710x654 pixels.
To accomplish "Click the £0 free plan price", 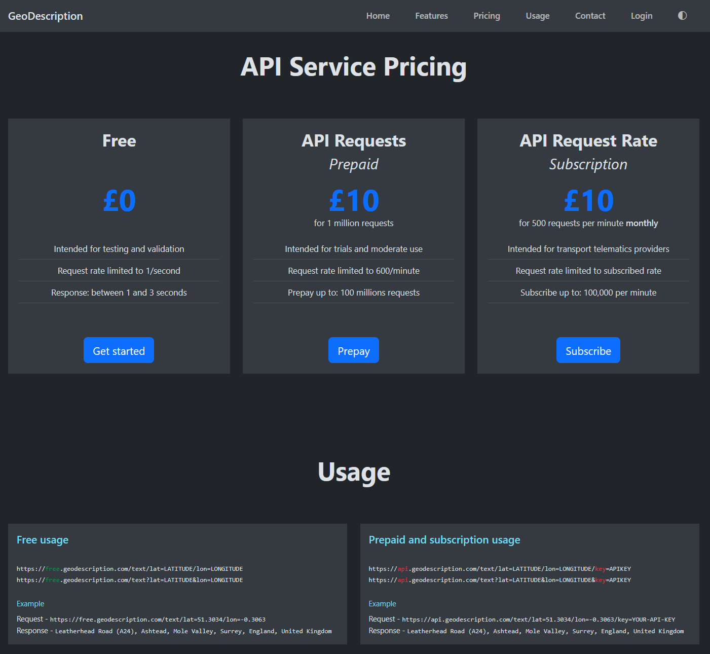I will click(x=119, y=201).
